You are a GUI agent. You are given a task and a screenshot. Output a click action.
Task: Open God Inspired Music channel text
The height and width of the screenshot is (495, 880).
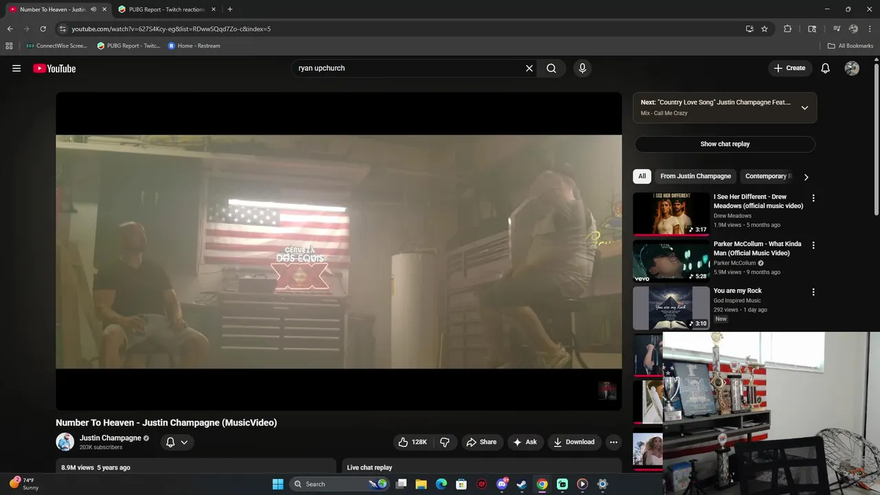(737, 300)
